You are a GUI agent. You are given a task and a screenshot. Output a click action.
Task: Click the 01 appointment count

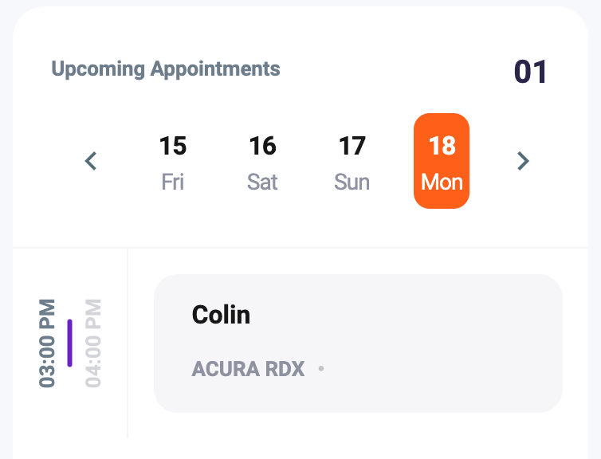tap(530, 72)
